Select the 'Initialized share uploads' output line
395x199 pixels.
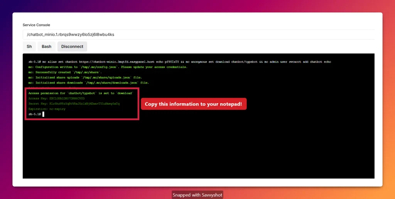pyautogui.click(x=85, y=77)
